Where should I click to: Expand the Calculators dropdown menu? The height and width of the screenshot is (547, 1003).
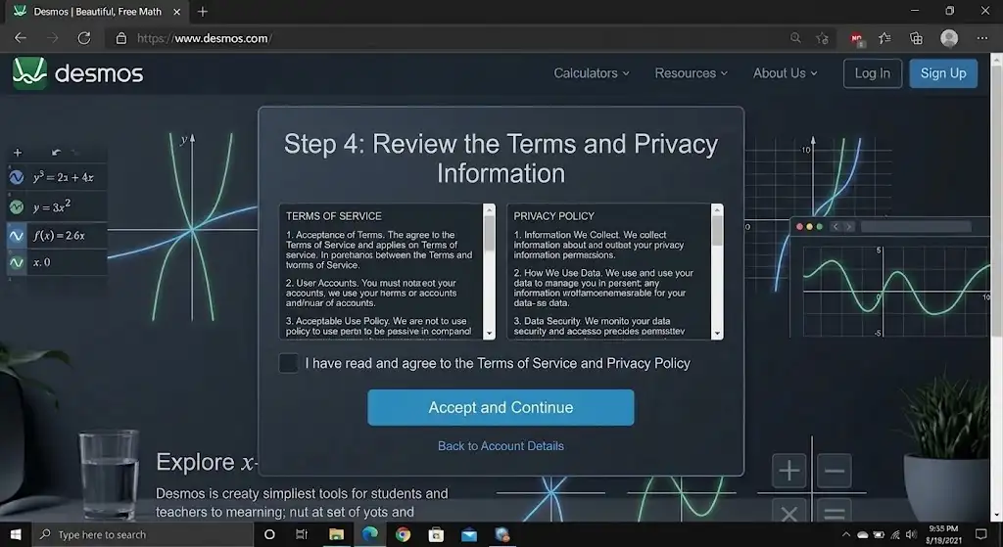pos(591,72)
